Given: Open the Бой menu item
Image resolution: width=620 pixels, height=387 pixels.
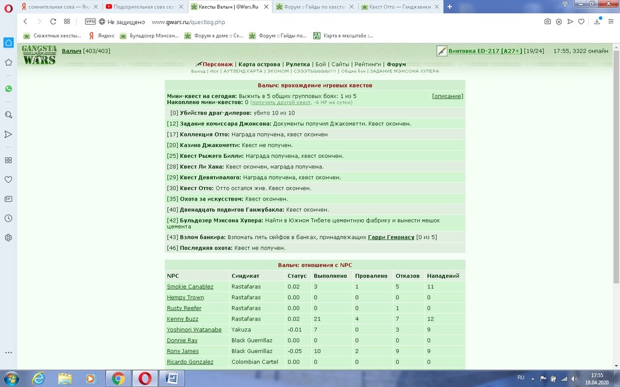Looking at the screenshot, I should coord(321,65).
